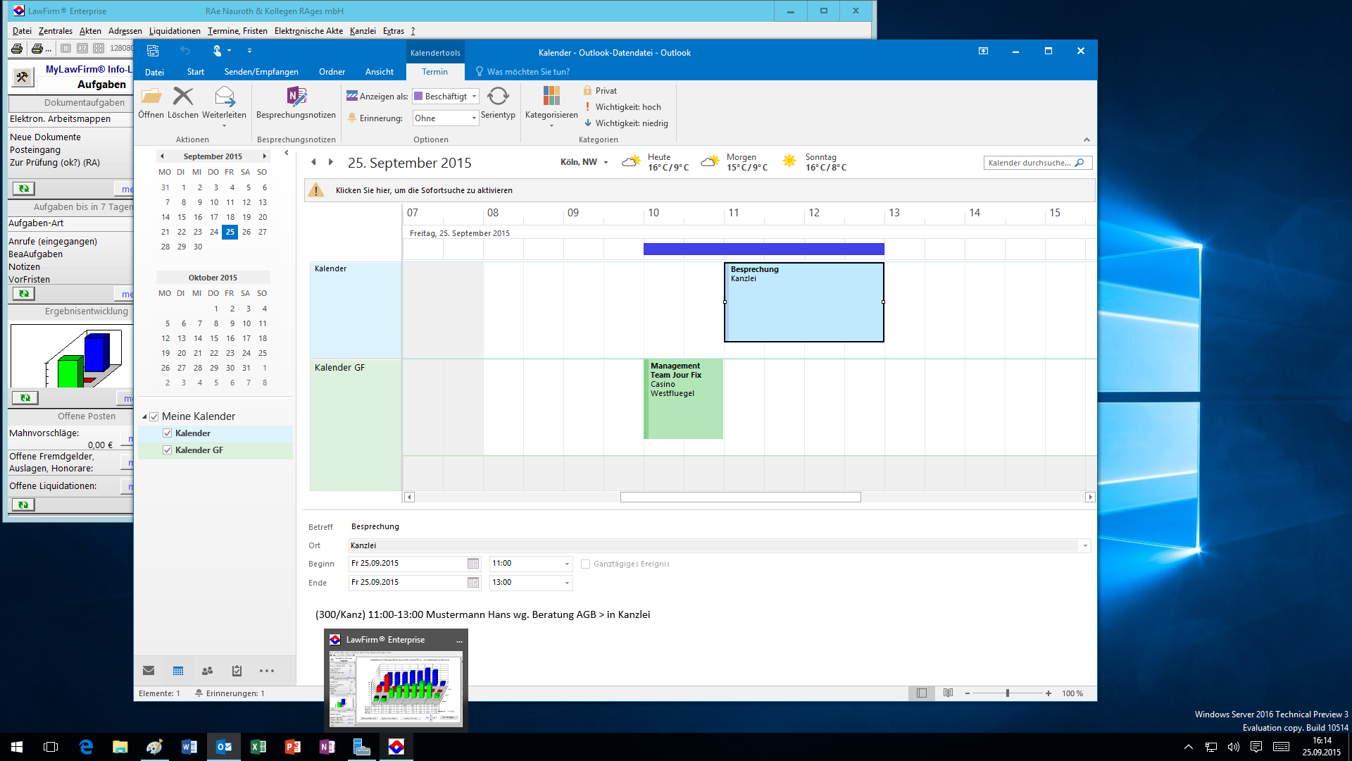Open the Aufgaben tasks view icon
The height and width of the screenshot is (761, 1352).
(x=237, y=671)
